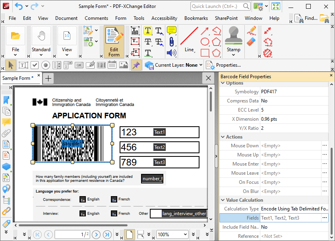335x241 pixels.
Task: Select the Check Box field tool
Action: (x=35, y=65)
